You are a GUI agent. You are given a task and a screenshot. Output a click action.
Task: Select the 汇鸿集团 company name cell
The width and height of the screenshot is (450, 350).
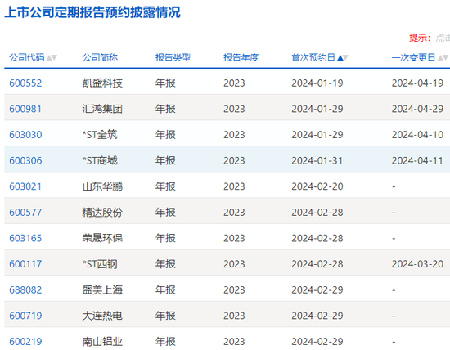click(x=102, y=109)
